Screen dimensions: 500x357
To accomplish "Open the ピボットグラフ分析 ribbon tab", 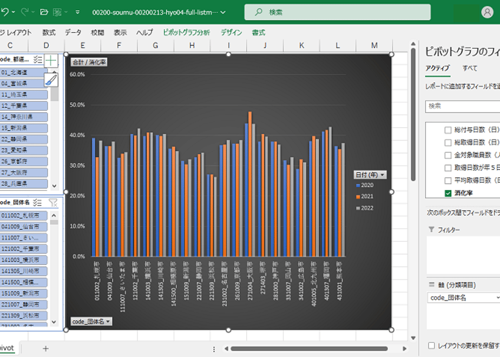I will click(x=187, y=32).
